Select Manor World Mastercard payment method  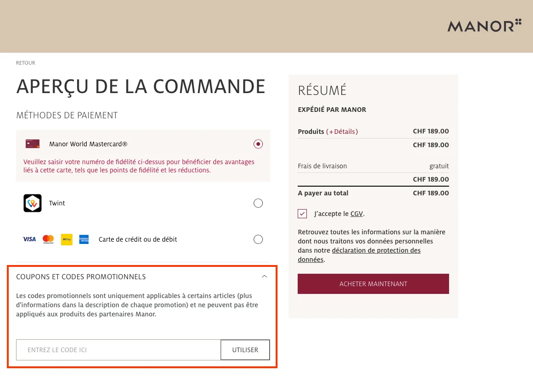pos(258,144)
